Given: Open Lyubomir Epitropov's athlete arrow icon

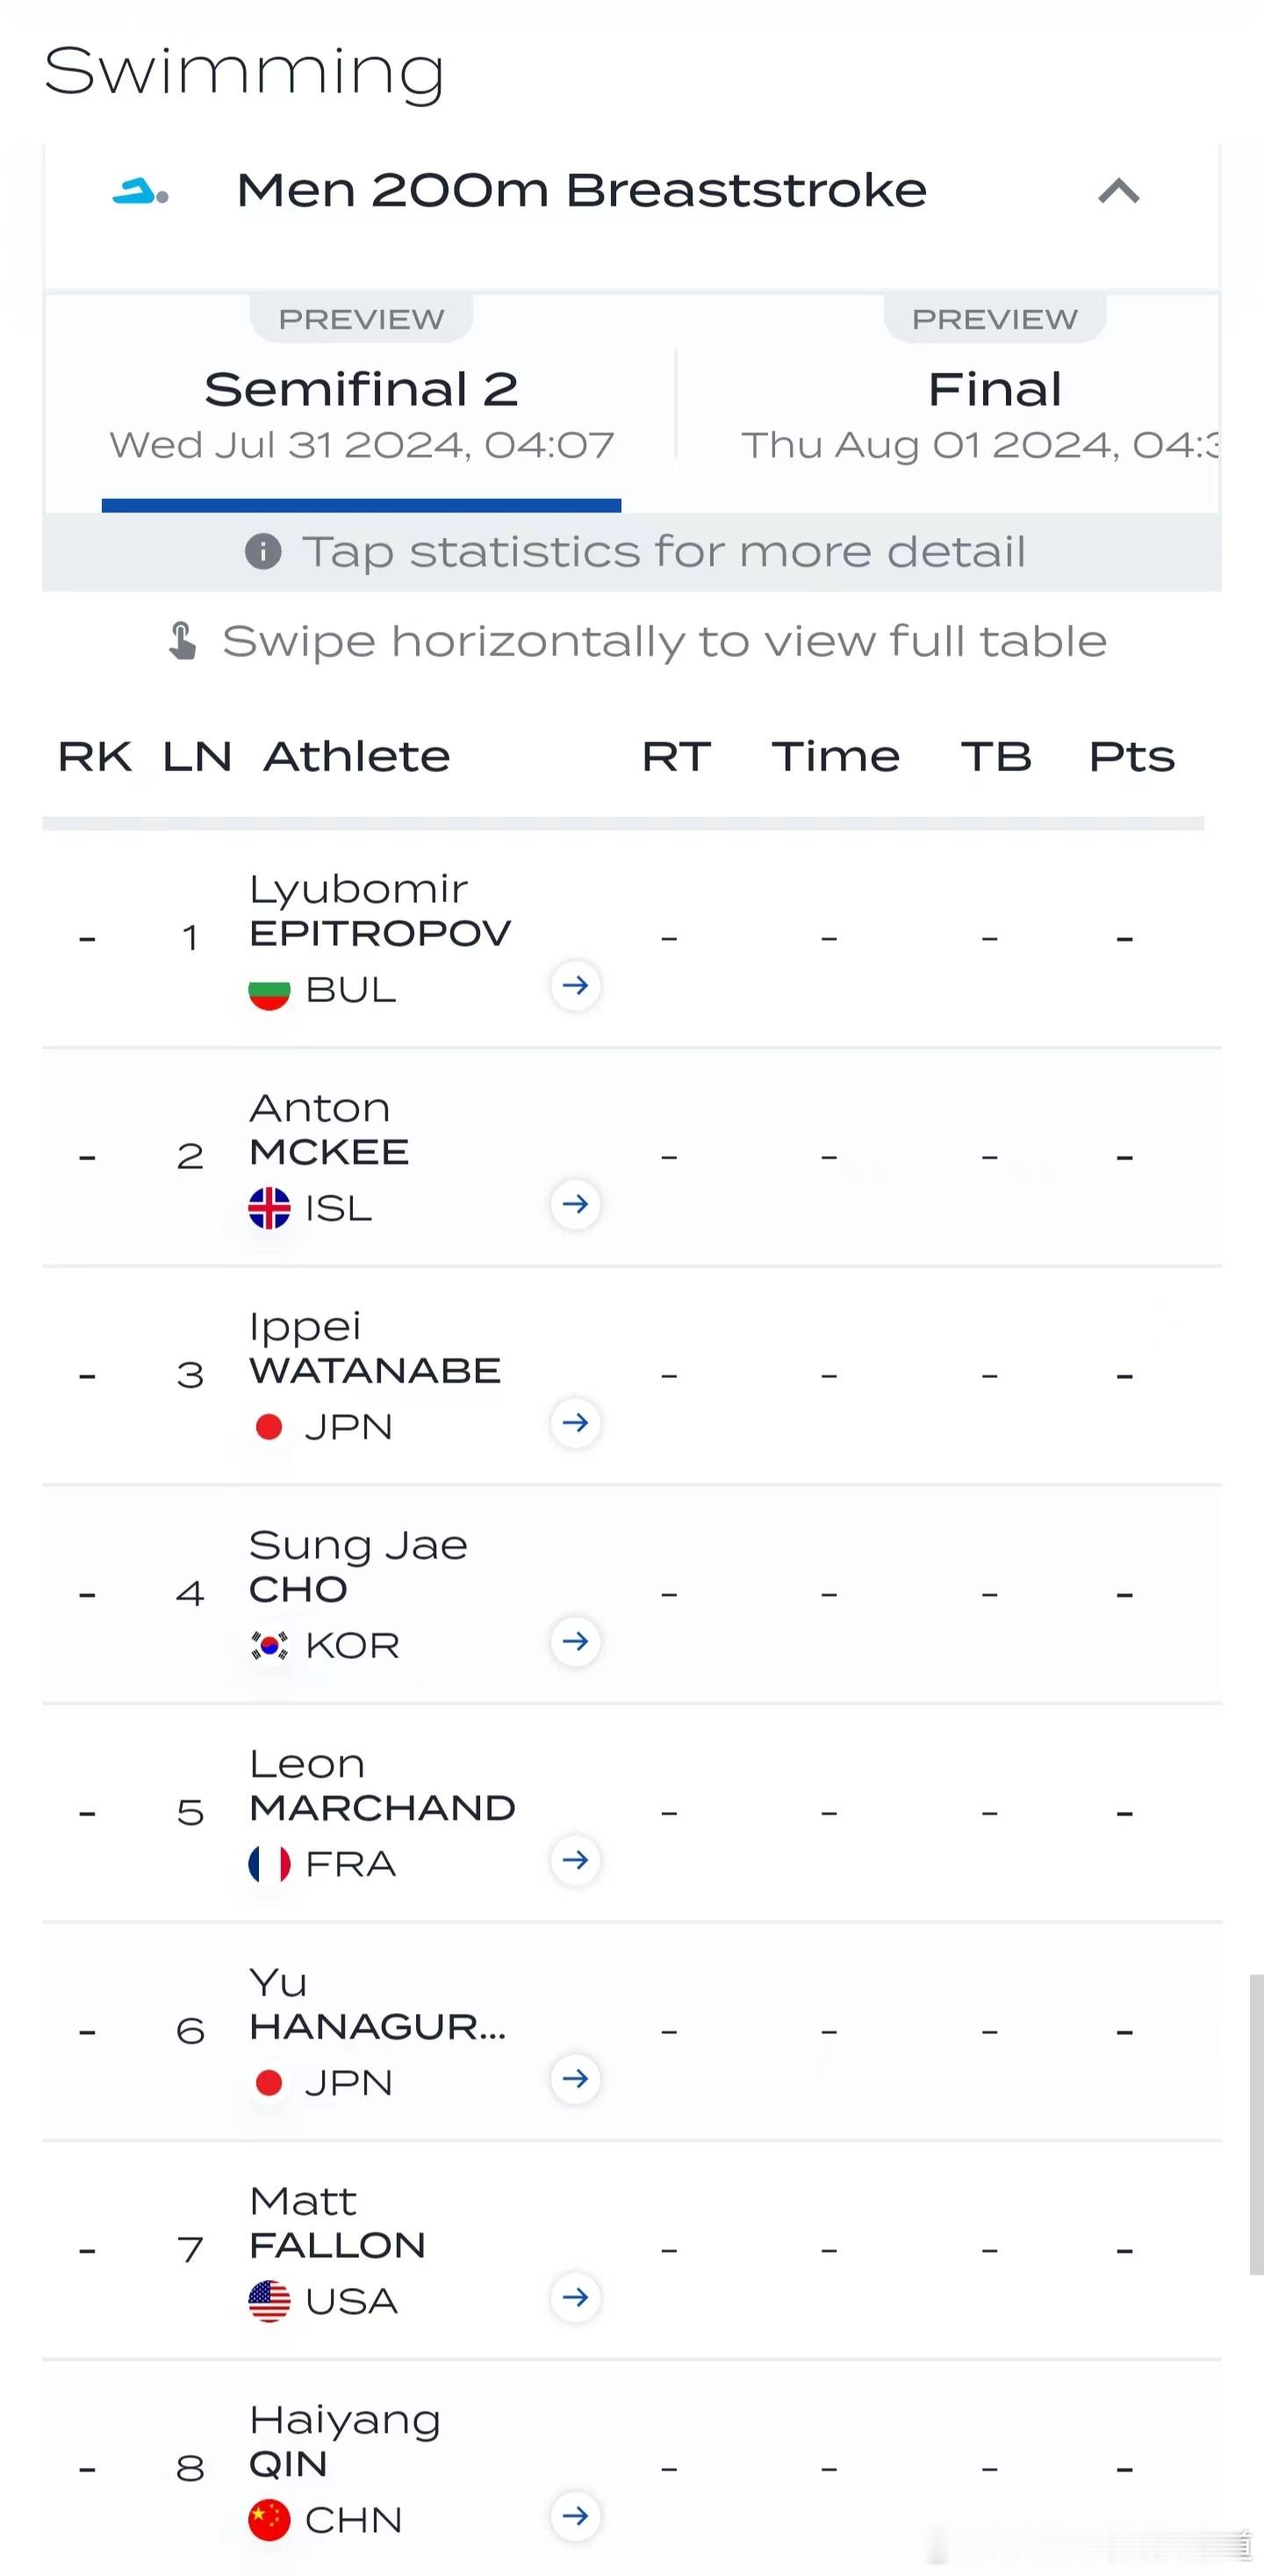Looking at the screenshot, I should 575,986.
